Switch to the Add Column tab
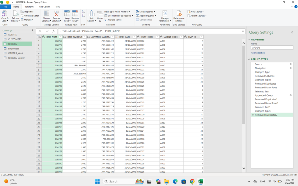This screenshot has width=298, height=186. (x=45, y=7)
